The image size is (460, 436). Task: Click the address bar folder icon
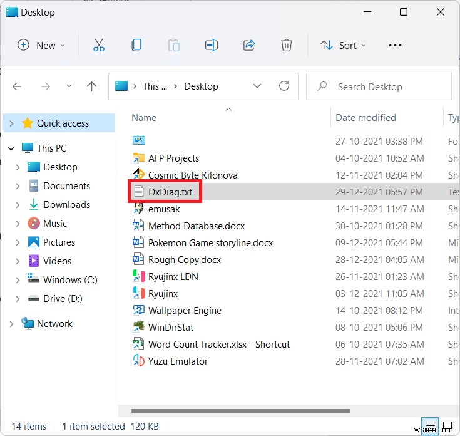tap(121, 86)
